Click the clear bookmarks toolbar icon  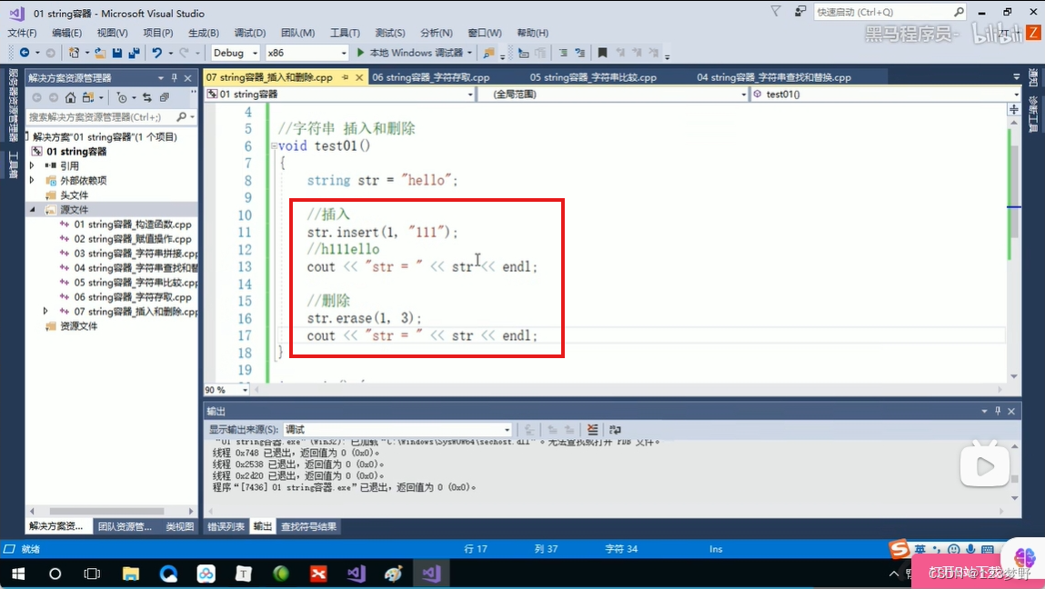click(654, 53)
